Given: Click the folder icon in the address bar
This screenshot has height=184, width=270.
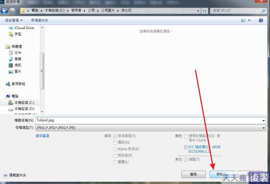Looking at the screenshot, I should (23, 11).
